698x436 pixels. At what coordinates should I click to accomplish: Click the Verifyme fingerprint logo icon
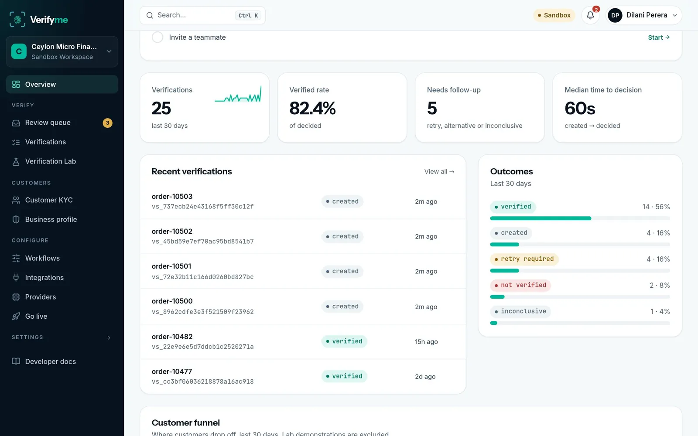coord(17,20)
